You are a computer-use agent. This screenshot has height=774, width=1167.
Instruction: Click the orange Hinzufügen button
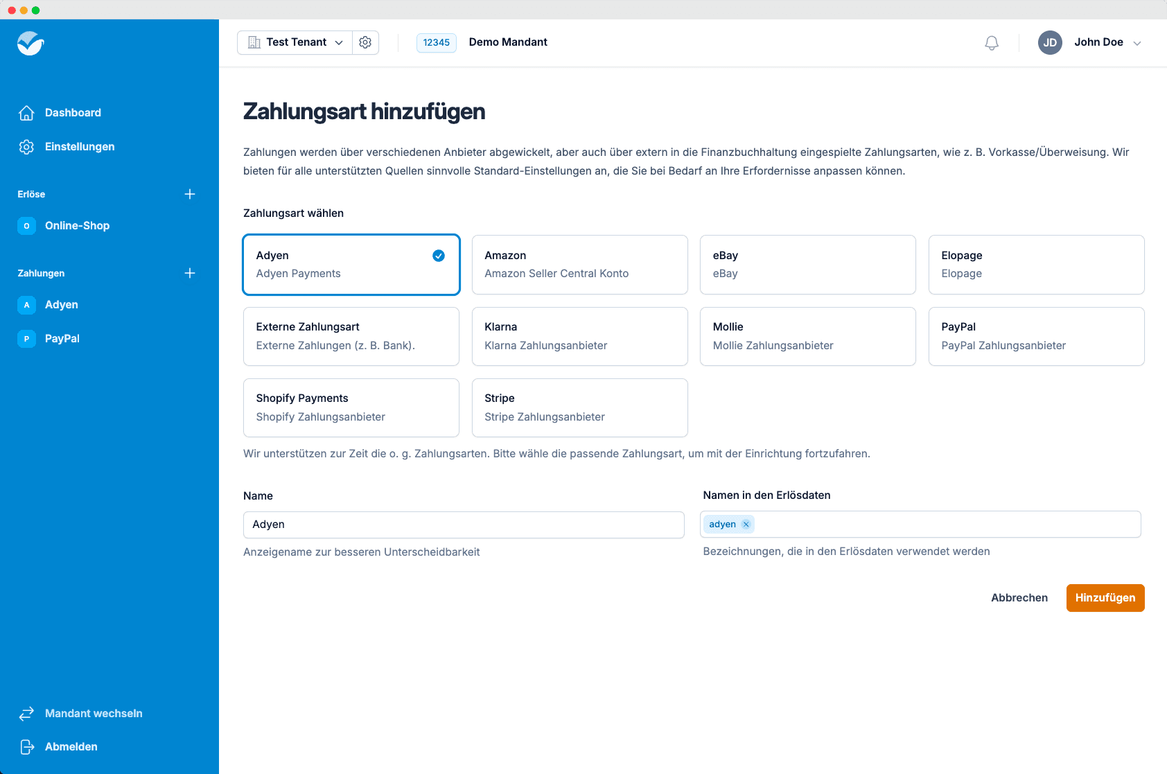coord(1105,597)
